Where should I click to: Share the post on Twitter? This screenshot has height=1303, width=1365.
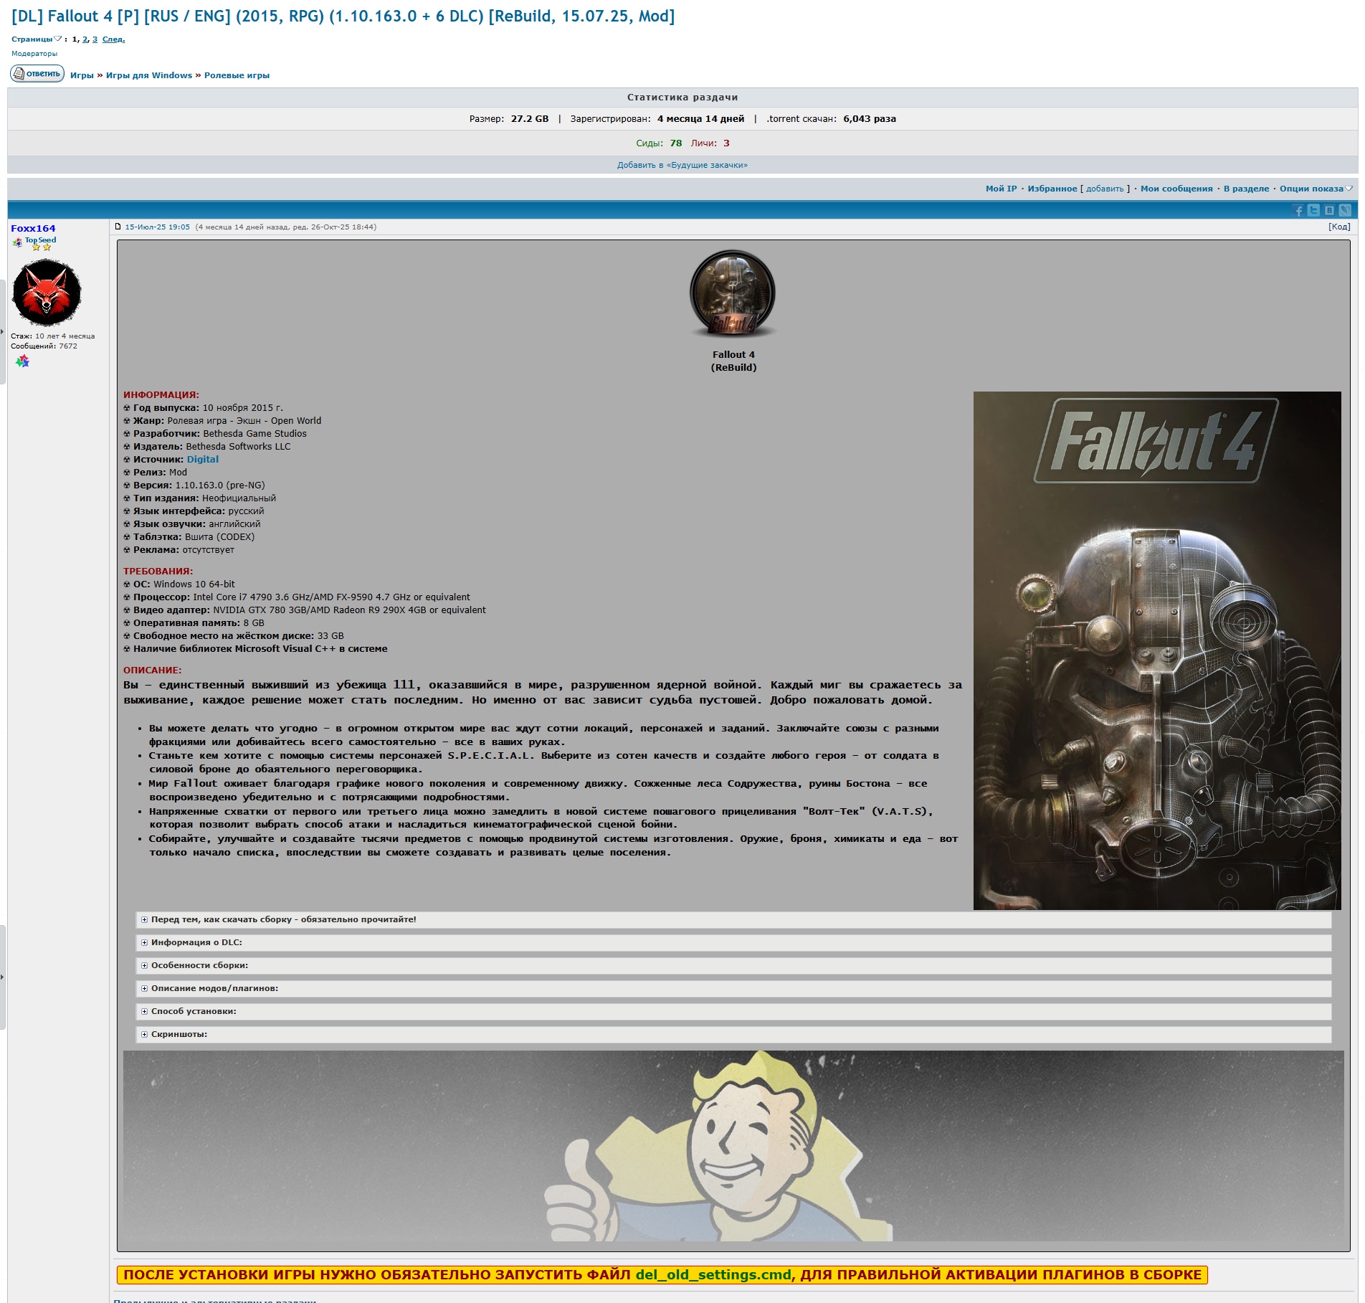pyautogui.click(x=1313, y=210)
